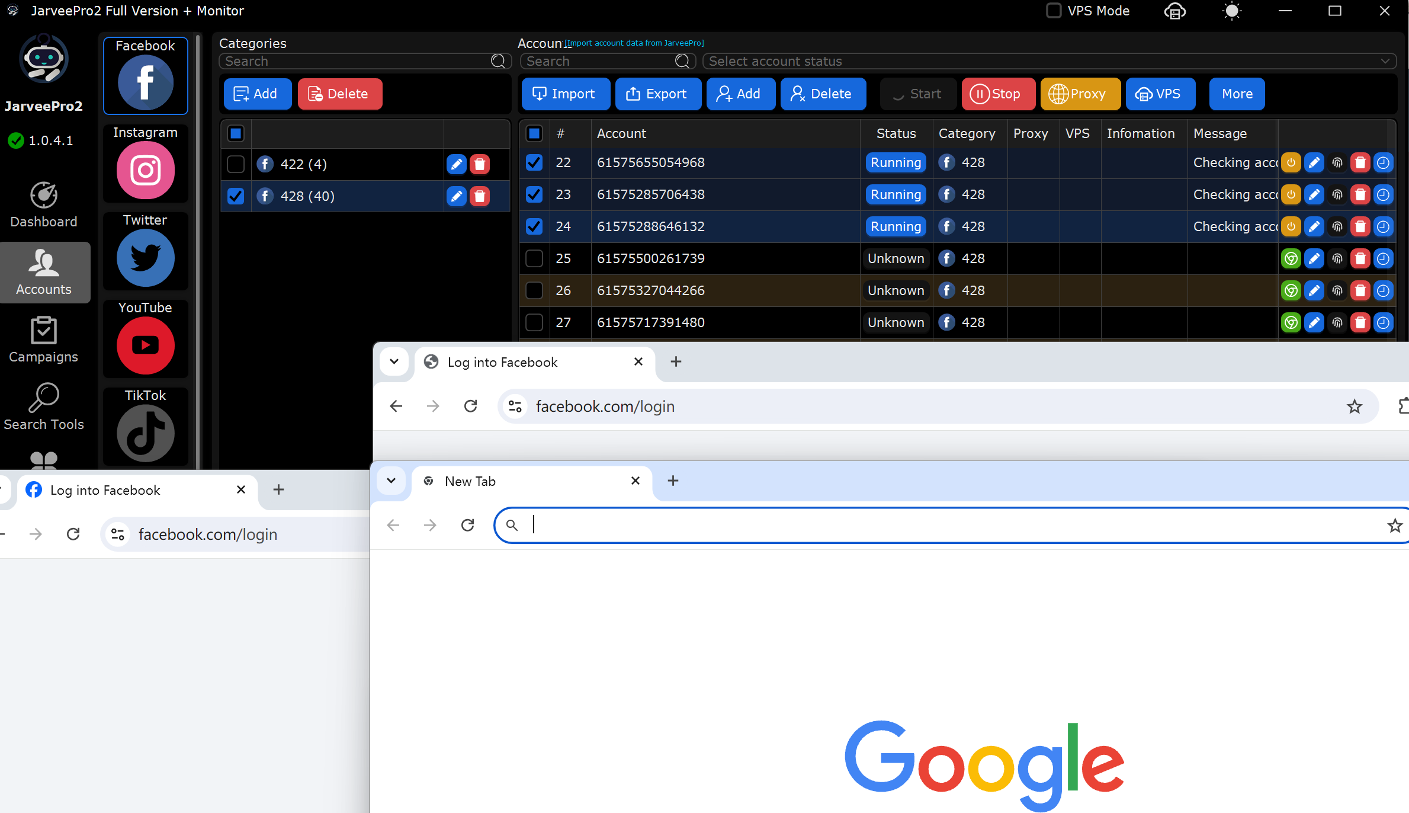Image resolution: width=1409 pixels, height=813 pixels.
Task: Click the Import account data from JarveePro link
Action: coord(634,43)
